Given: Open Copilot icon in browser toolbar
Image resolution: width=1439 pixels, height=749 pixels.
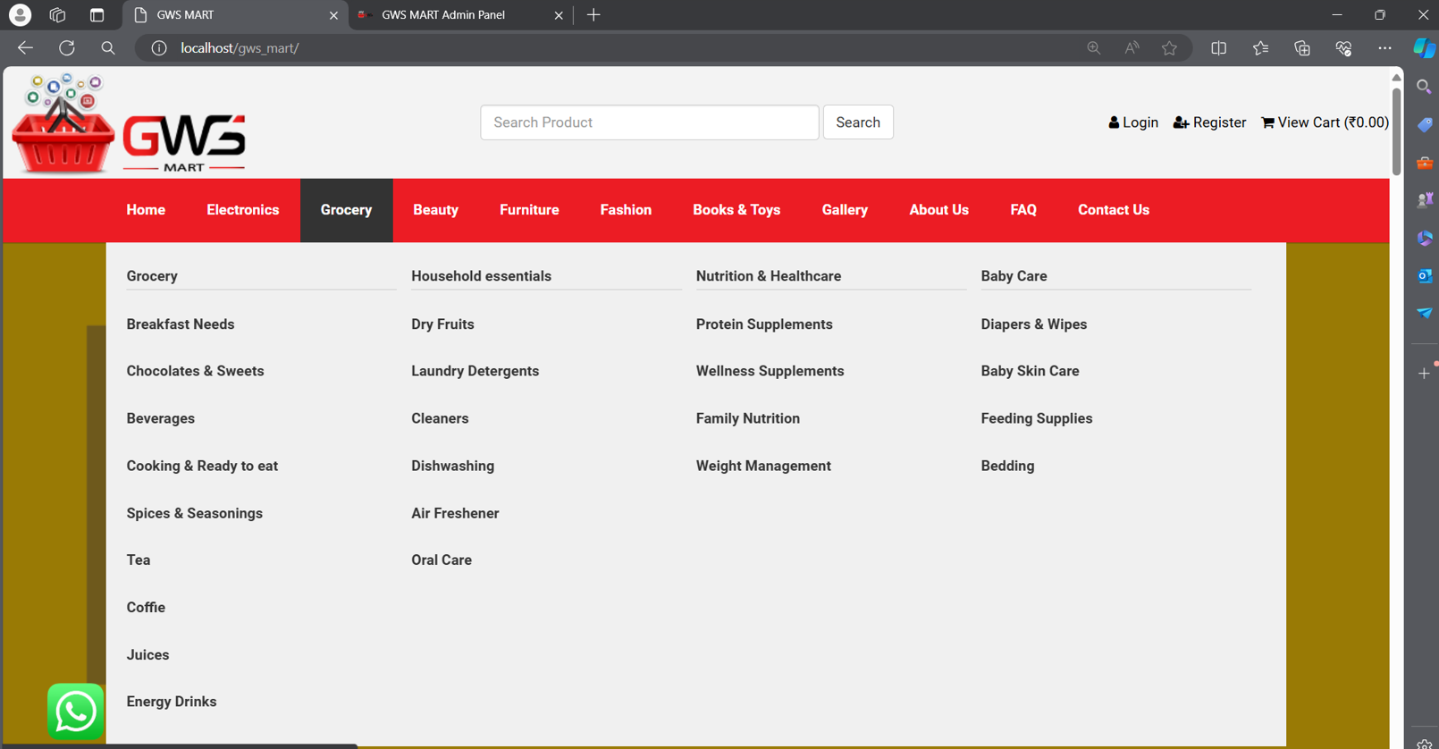Looking at the screenshot, I should (1423, 48).
